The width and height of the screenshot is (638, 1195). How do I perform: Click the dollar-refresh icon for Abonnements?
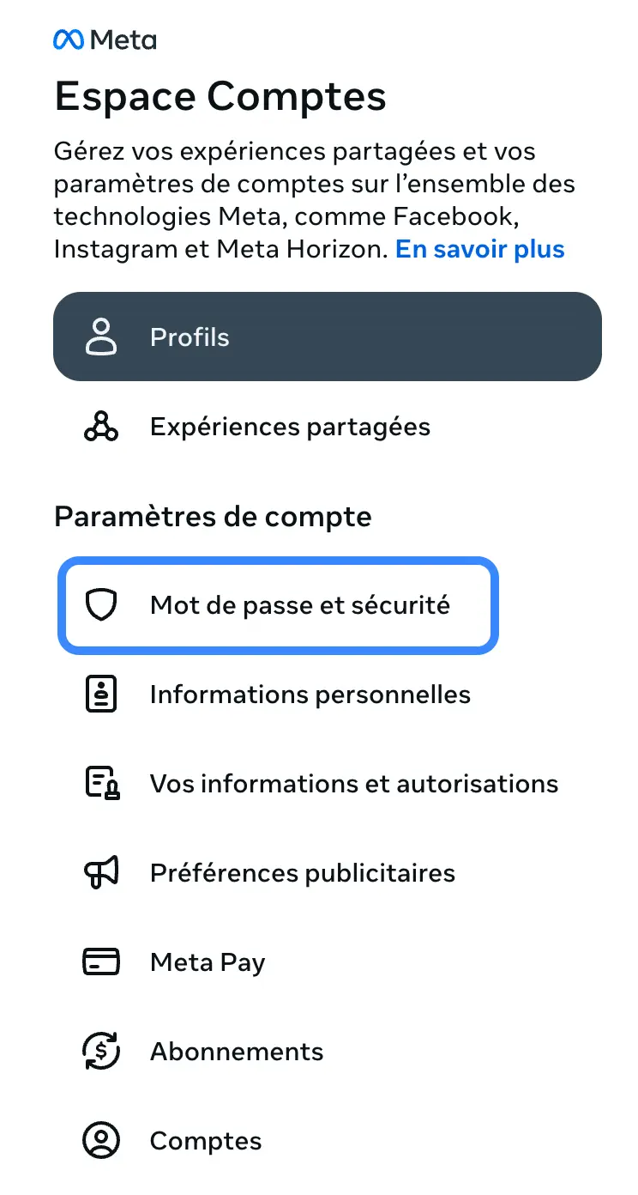[101, 1052]
